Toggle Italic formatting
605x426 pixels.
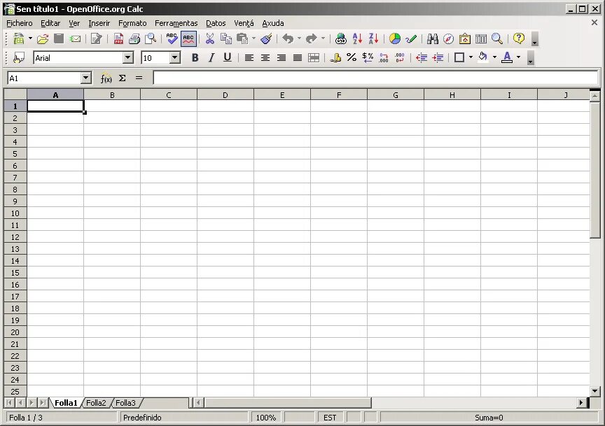click(x=211, y=58)
